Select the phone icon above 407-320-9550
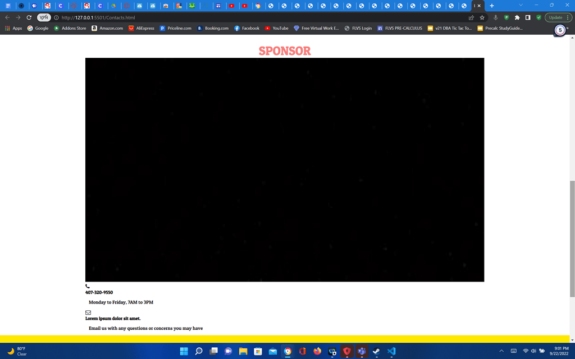The height and width of the screenshot is (359, 575). [x=88, y=286]
